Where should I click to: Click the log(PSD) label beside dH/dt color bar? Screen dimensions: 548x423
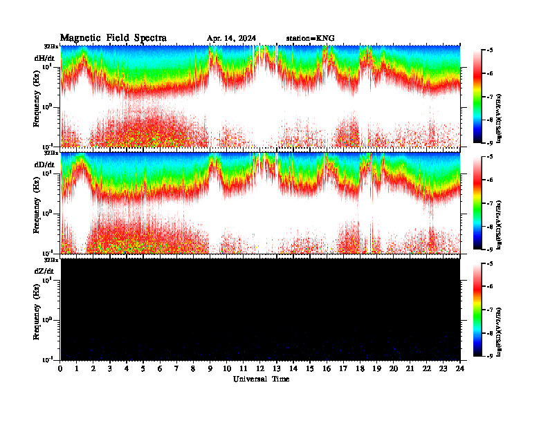point(499,118)
